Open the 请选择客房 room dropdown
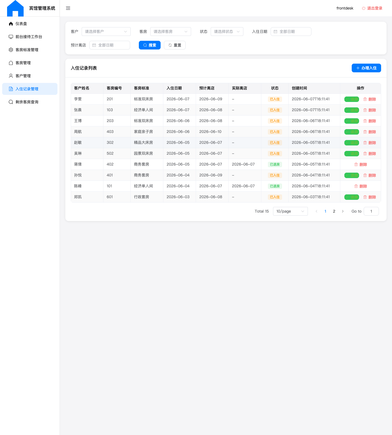The image size is (392, 435). click(171, 32)
